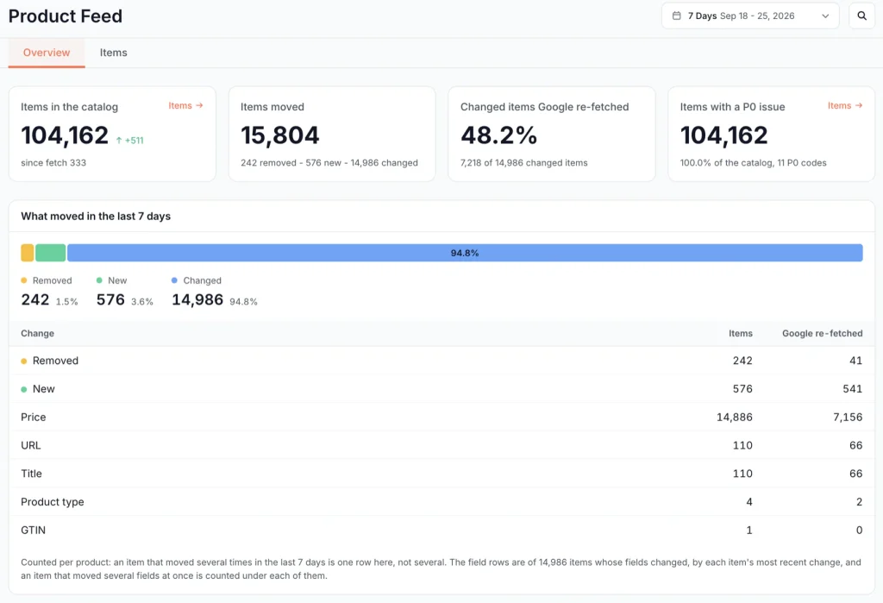Screen dimensions: 883x603
Task: Select the blue 94.8% Changed bar segment
Action: [x=465, y=253]
